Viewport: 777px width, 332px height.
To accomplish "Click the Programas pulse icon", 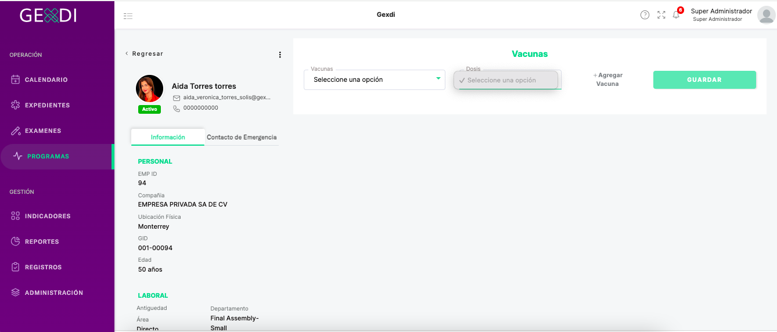I will [18, 156].
